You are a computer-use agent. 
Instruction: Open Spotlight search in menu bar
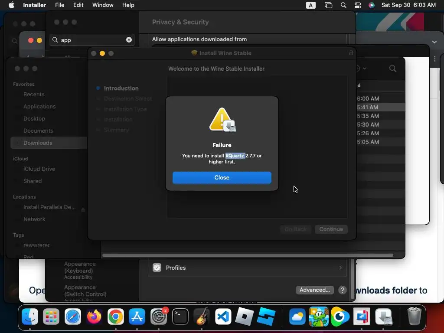click(x=343, y=5)
